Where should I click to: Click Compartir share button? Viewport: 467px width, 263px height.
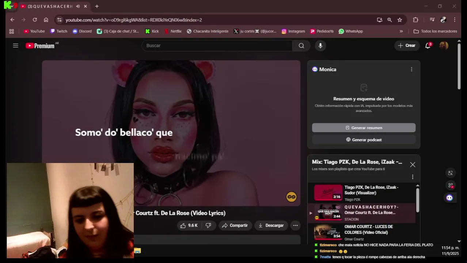235,226
